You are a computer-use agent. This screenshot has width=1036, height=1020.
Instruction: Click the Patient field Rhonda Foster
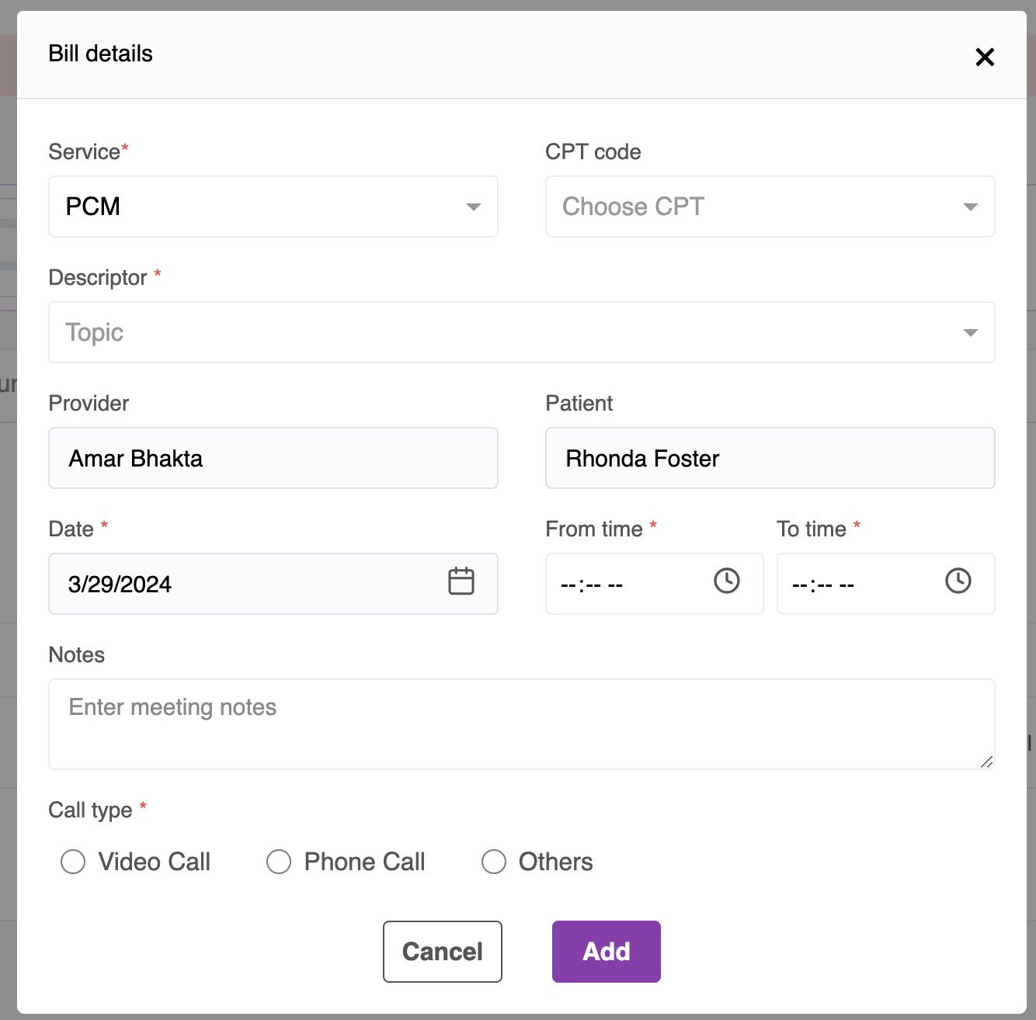pyautogui.click(x=769, y=458)
